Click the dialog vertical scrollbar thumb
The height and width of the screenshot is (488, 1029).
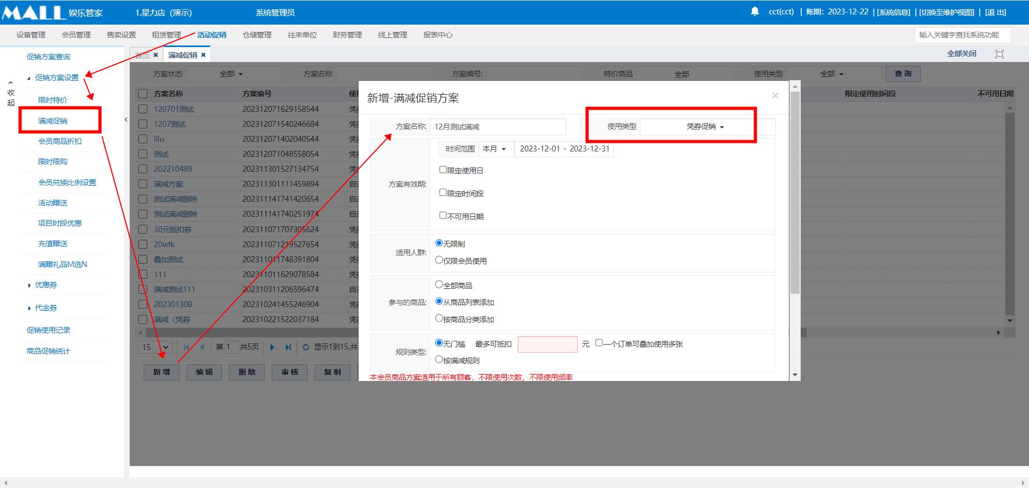(795, 193)
